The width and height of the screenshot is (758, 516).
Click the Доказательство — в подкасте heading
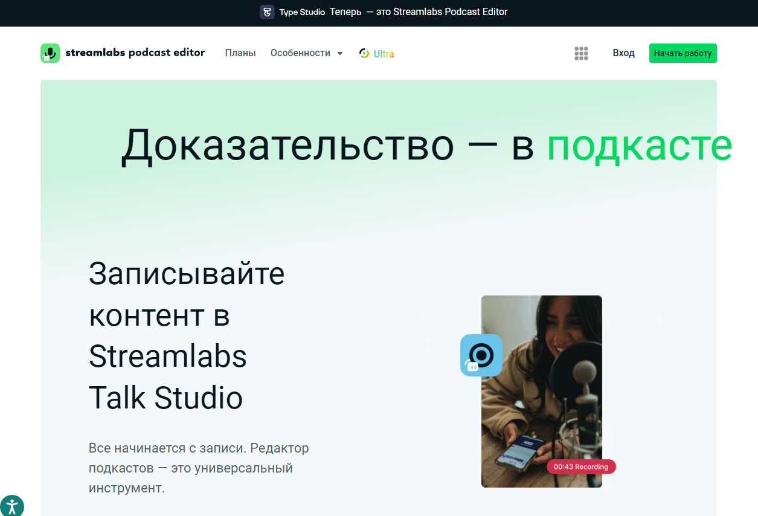tap(426, 146)
